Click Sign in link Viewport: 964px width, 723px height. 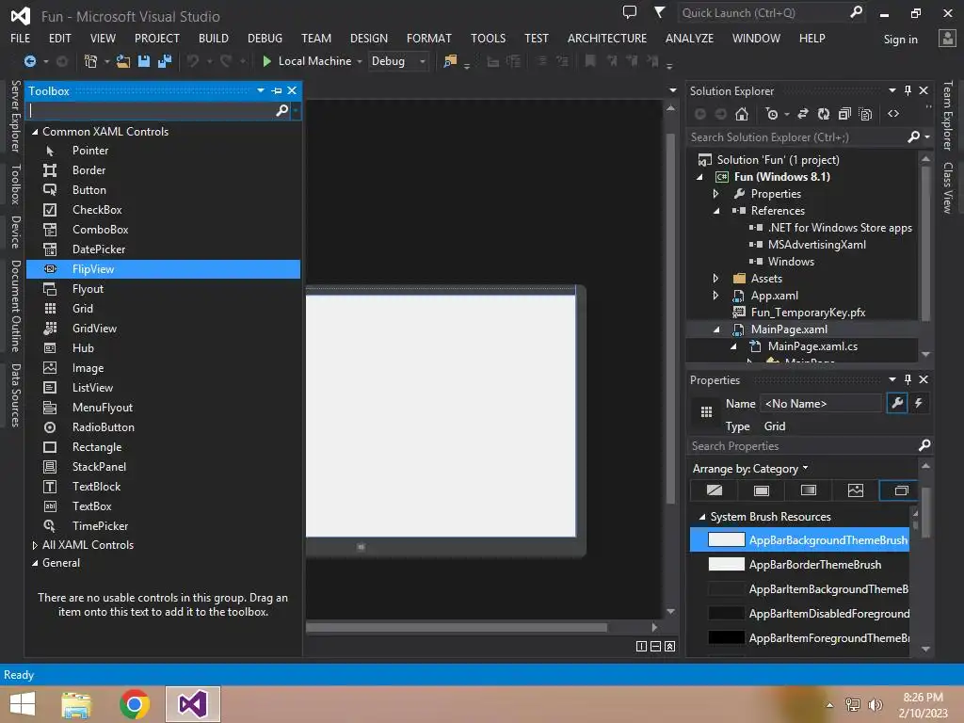coord(900,40)
